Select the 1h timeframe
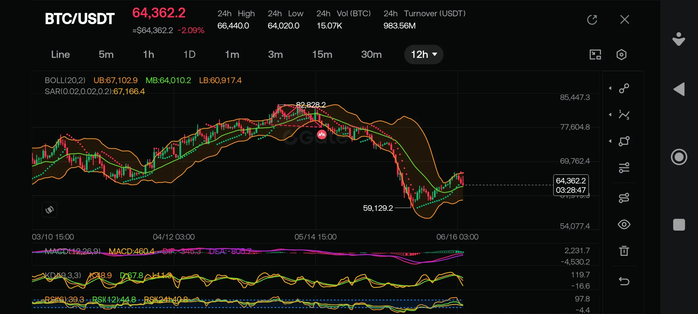Viewport: 698px width, 314px height. pos(149,55)
